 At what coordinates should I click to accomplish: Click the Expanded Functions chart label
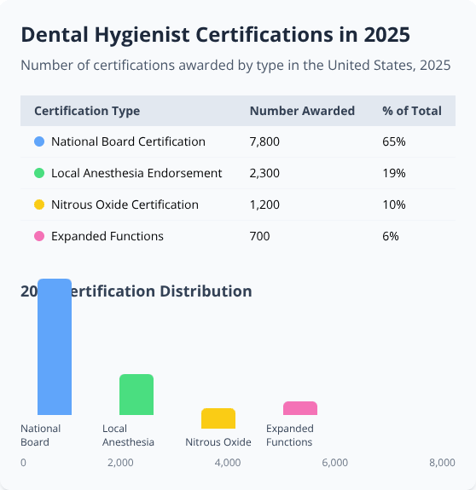[x=290, y=435]
